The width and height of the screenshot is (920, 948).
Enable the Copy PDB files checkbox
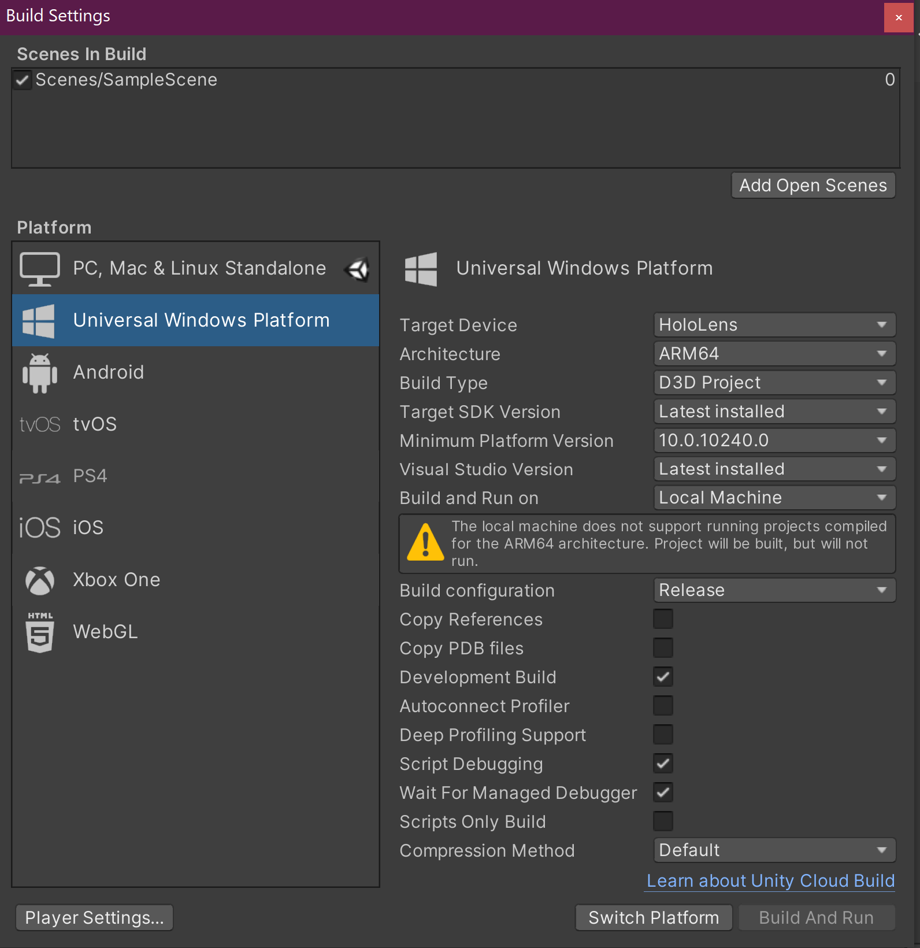[x=663, y=648]
